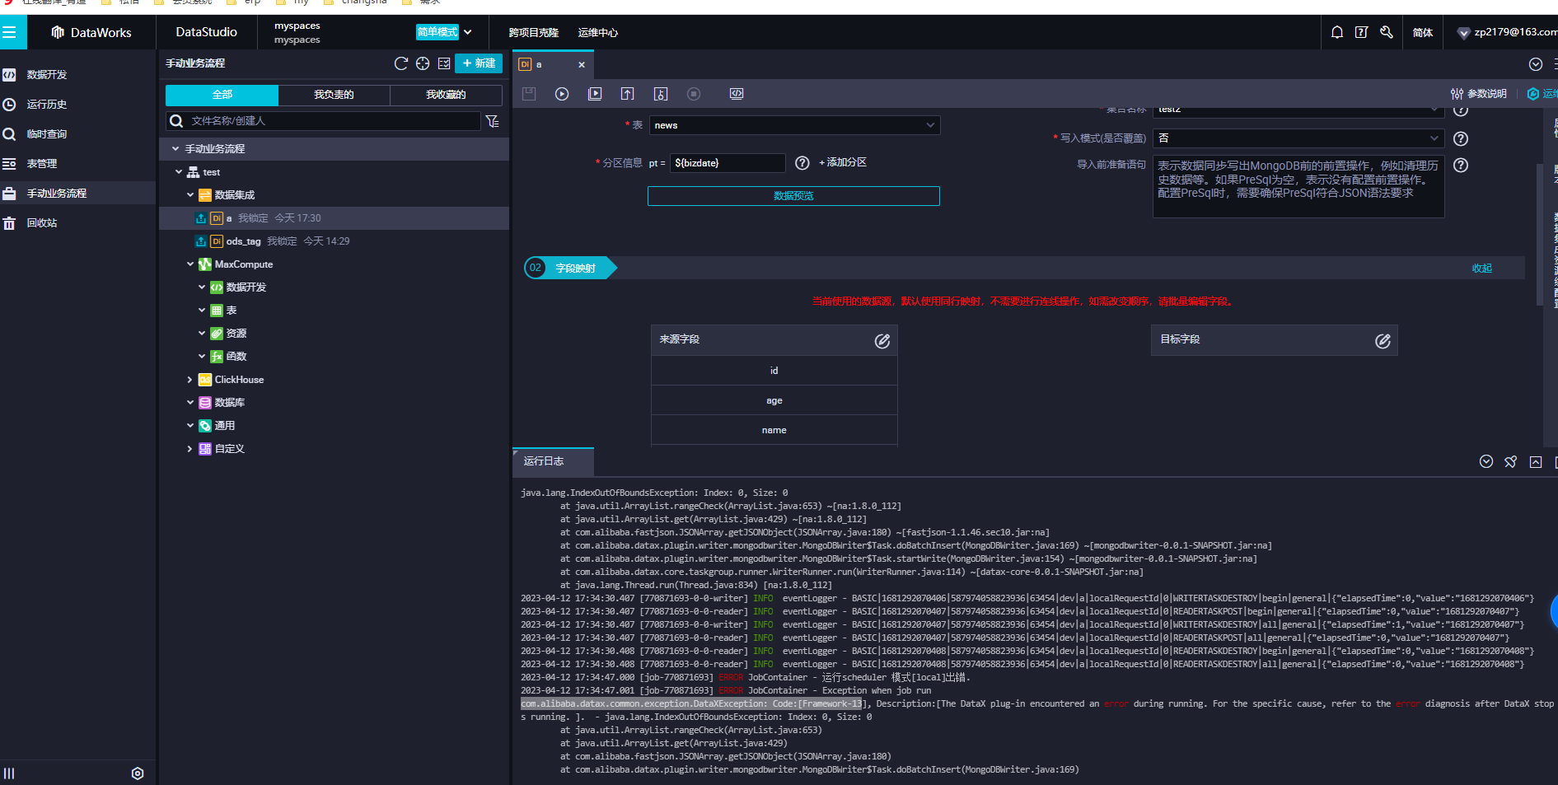Open the wrench settings icon in header
Screen dimensions: 1558x785
coord(1387,32)
